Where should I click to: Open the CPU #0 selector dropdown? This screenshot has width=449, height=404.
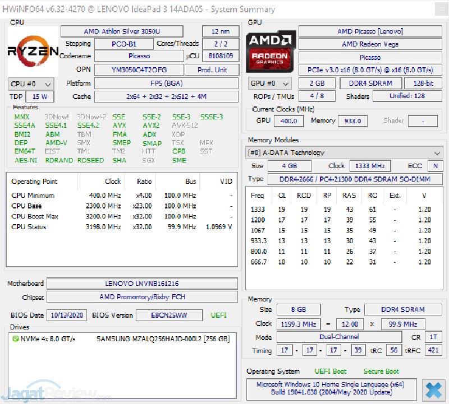pyautogui.click(x=31, y=83)
